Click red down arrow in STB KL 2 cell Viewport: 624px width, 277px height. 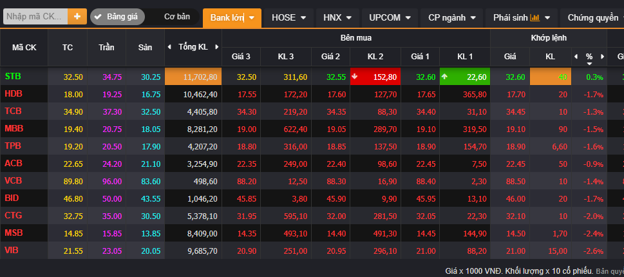(x=355, y=77)
